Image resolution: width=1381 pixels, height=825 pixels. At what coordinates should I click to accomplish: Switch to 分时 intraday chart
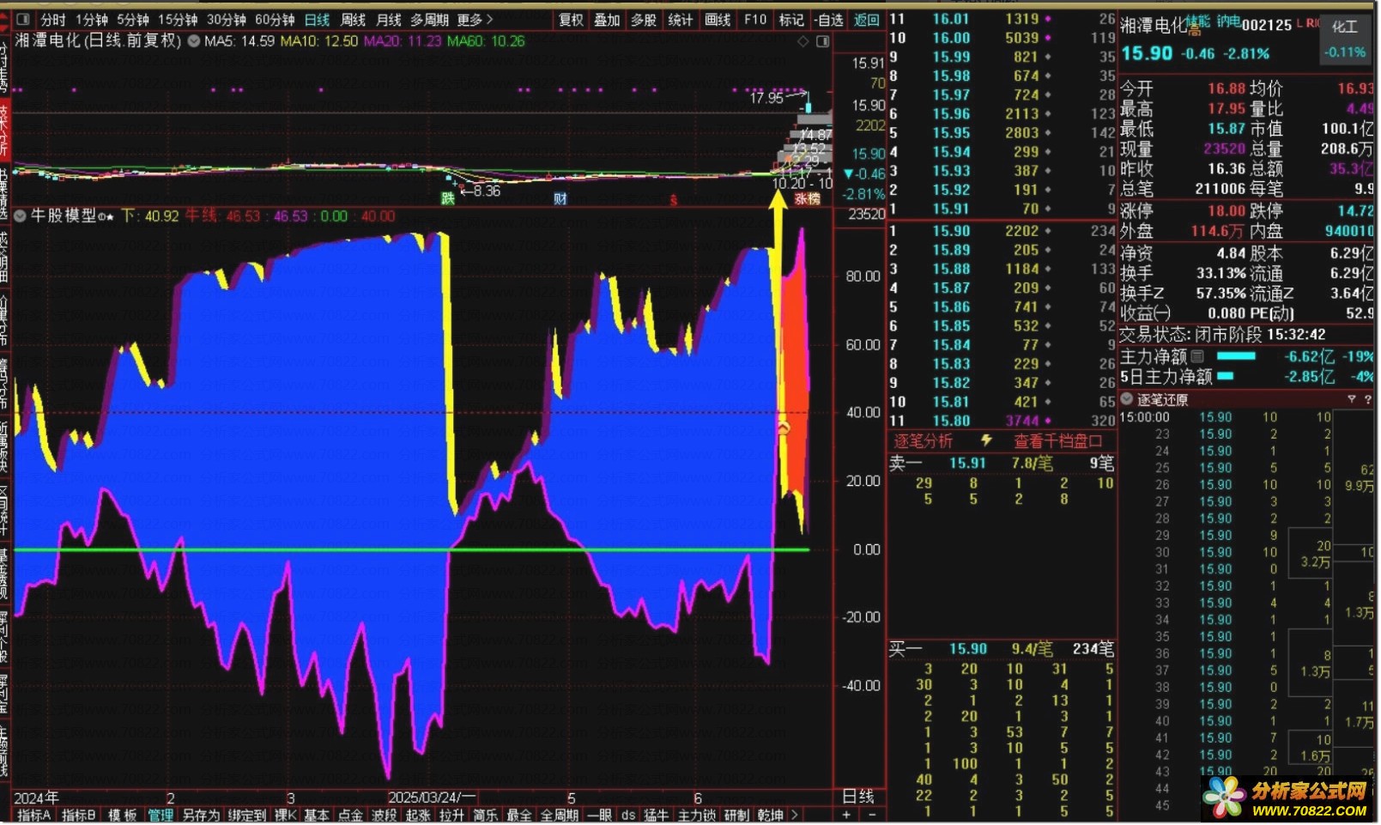53,19
